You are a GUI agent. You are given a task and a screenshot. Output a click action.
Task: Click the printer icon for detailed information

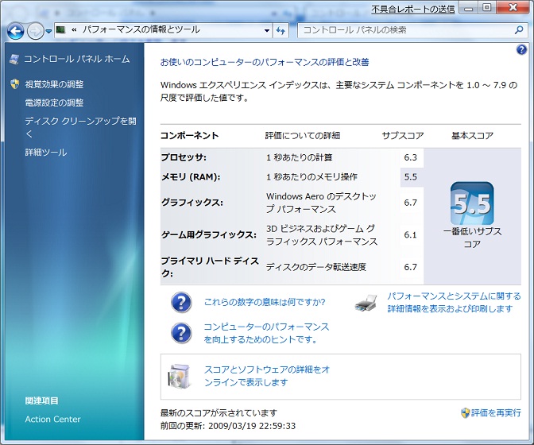coord(365,303)
